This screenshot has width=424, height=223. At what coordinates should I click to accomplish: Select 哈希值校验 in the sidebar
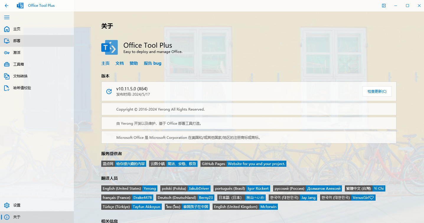click(37, 88)
